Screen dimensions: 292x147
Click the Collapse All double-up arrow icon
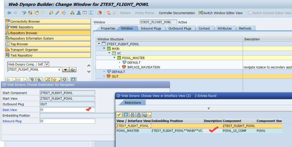[x=39, y=80]
